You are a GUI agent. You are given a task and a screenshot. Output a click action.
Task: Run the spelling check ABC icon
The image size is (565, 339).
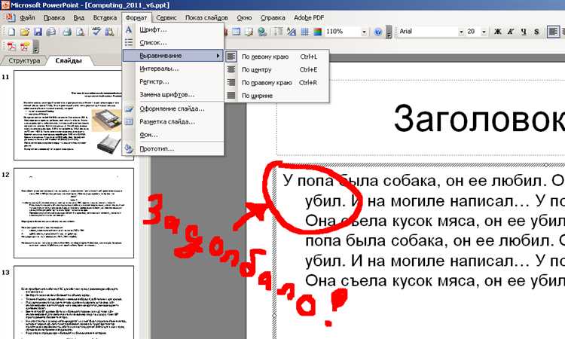[96, 32]
